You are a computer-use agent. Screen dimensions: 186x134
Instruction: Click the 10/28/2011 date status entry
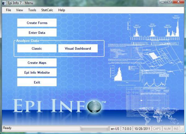(x=142, y=129)
